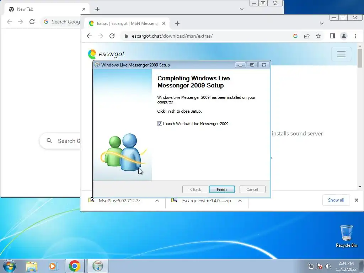This screenshot has height=273, width=364.
Task: Open the escargot hamburger menu
Action: (341, 54)
